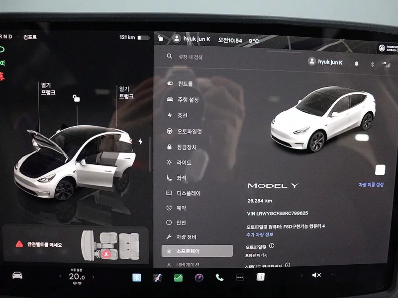Tap the unlock padlock above the 트렁크 label
The width and height of the screenshot is (398, 298).
pyautogui.click(x=75, y=98)
